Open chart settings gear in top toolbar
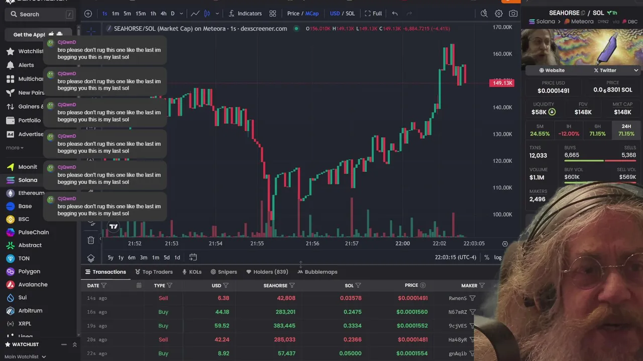643x361 pixels. pos(499,14)
